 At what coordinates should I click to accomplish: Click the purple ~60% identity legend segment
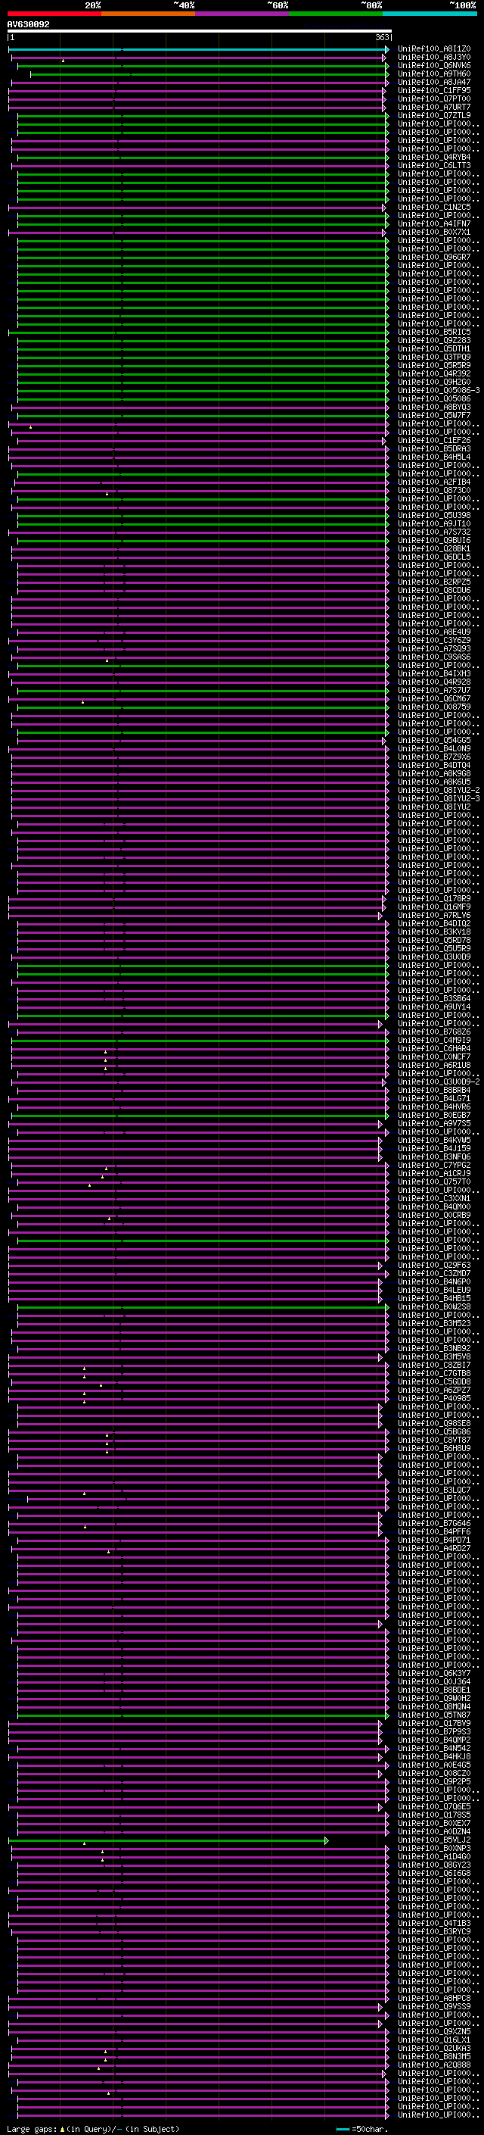pyautogui.click(x=243, y=14)
